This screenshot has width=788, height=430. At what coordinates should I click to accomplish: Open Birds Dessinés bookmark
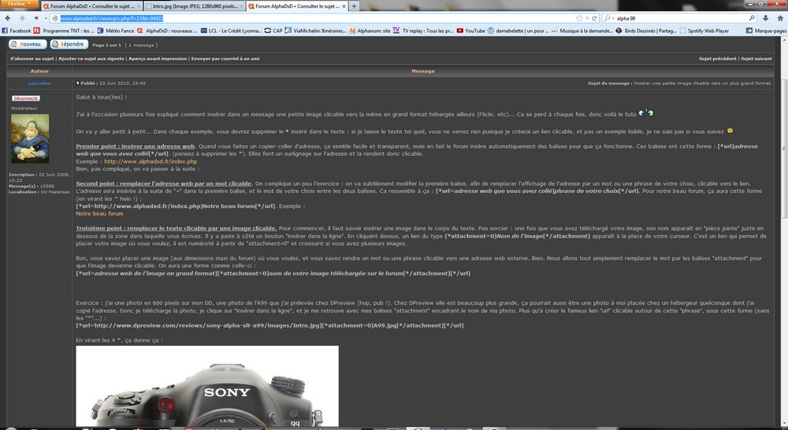(646, 31)
